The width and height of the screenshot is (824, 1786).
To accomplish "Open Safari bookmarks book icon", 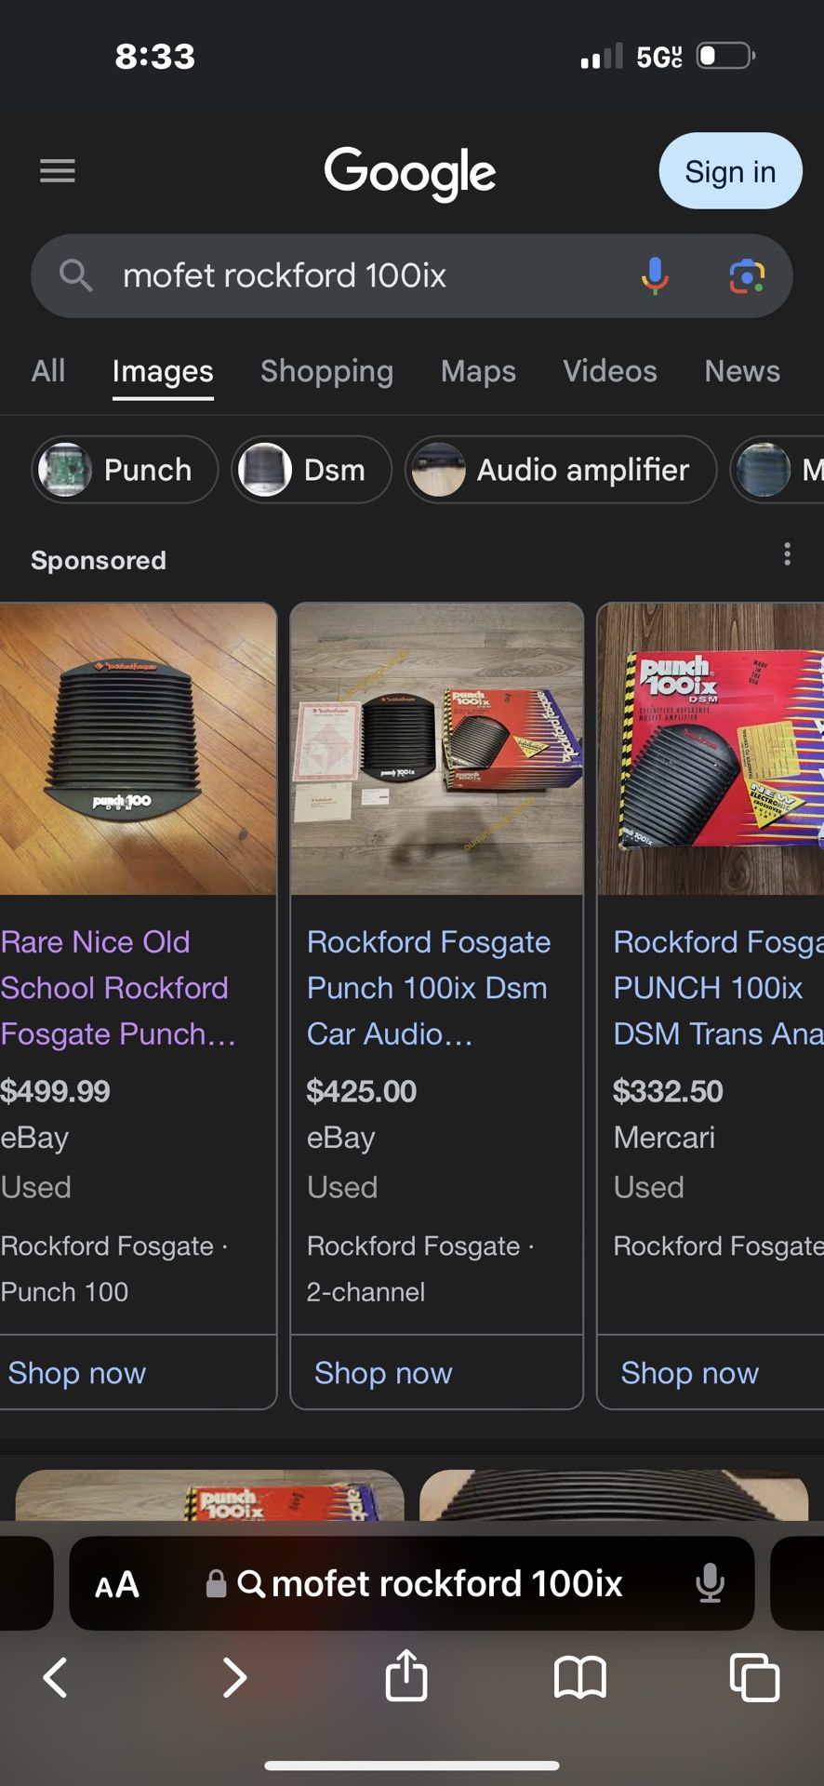I will click(579, 1678).
